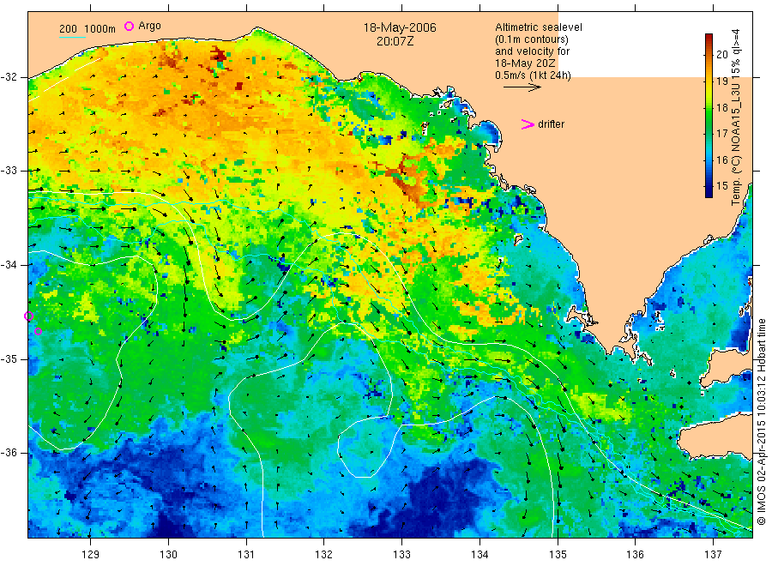Click the latitude label -33
This screenshot has width=772, height=566.
pyautogui.click(x=9, y=171)
